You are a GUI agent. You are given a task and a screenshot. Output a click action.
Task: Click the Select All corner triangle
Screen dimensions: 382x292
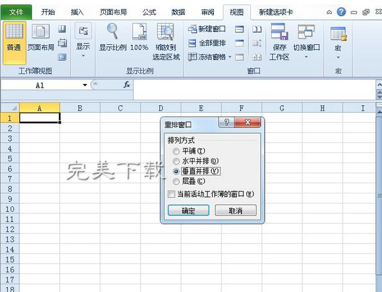(x=10, y=108)
